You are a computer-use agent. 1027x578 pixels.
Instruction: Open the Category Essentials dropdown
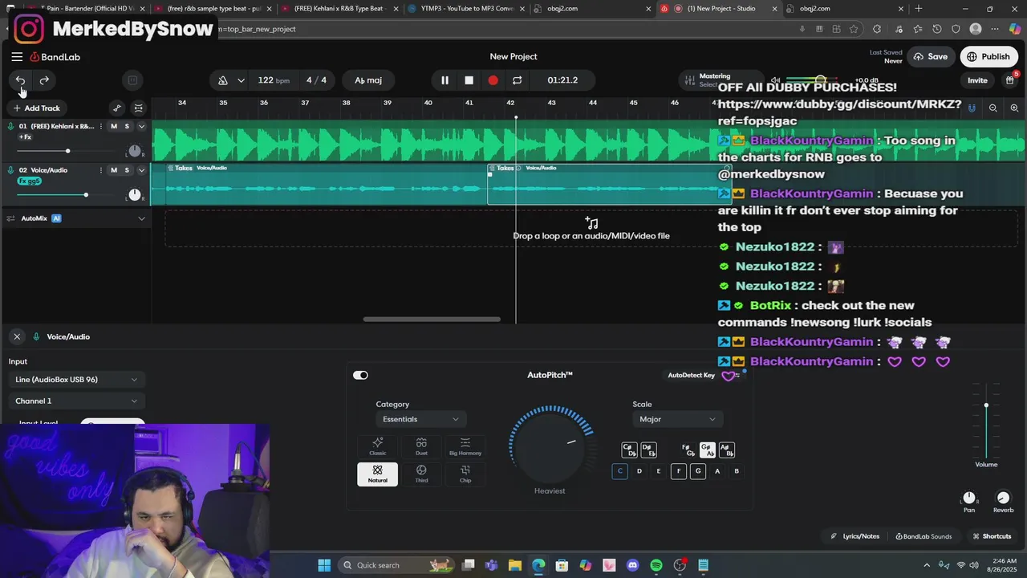pyautogui.click(x=421, y=419)
